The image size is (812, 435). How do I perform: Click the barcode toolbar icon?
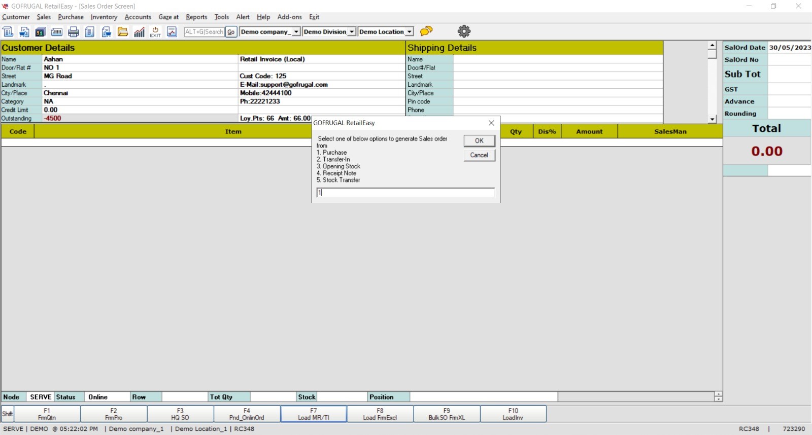[57, 31]
